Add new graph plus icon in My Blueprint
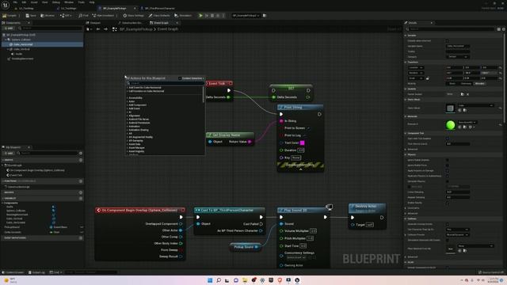507x285 pixels. click(x=81, y=160)
